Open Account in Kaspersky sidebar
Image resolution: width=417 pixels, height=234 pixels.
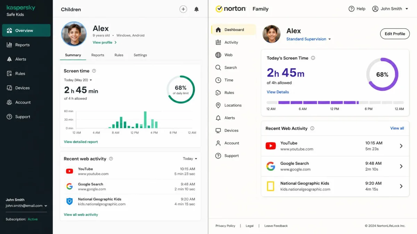pos(26,102)
